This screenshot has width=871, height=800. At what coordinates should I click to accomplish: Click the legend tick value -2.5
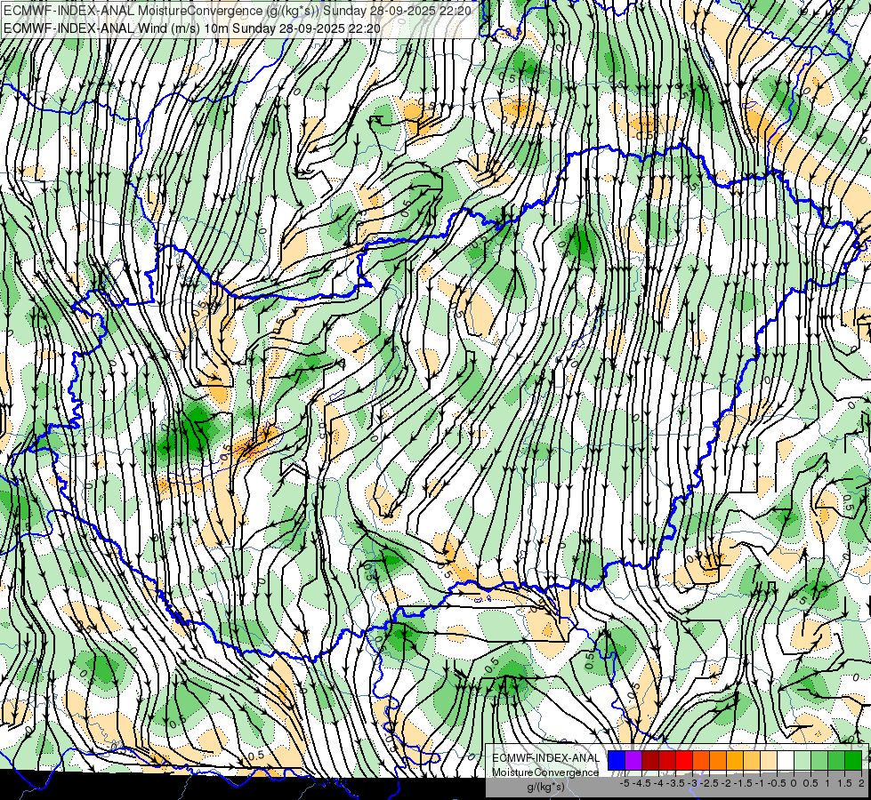(709, 783)
